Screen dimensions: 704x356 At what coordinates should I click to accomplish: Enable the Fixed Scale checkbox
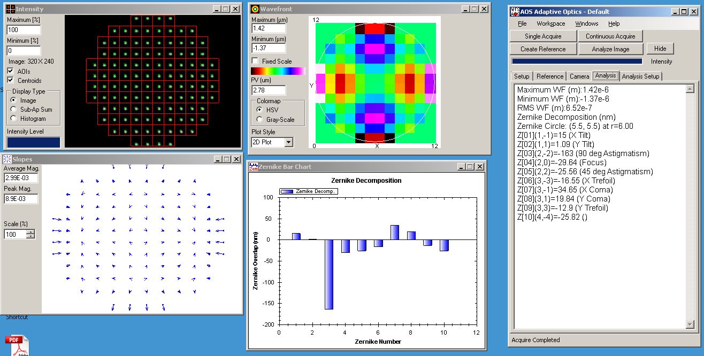[x=255, y=61]
